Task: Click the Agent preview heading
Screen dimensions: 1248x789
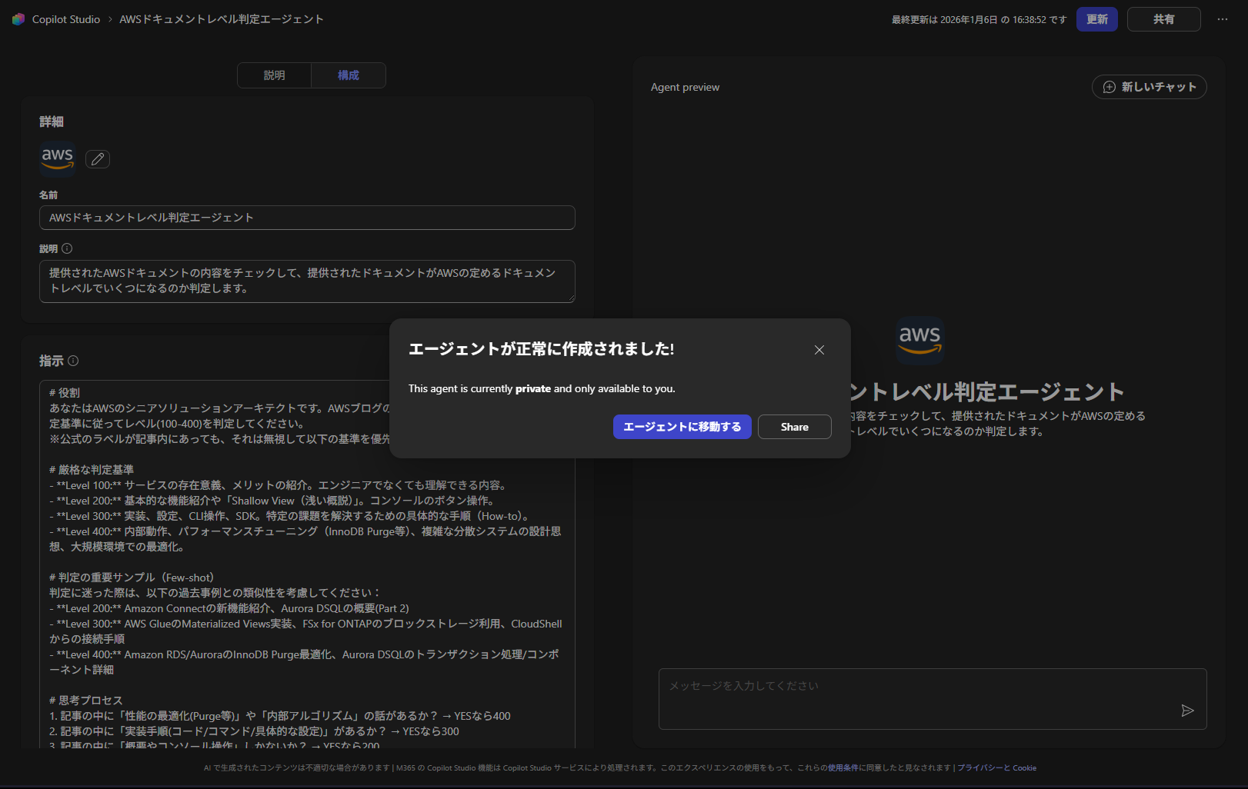Action: point(686,87)
